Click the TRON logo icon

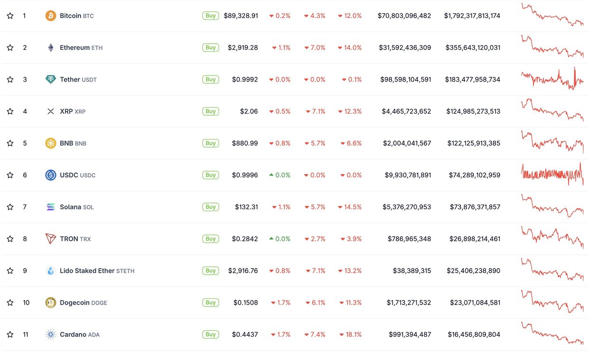pyautogui.click(x=50, y=239)
